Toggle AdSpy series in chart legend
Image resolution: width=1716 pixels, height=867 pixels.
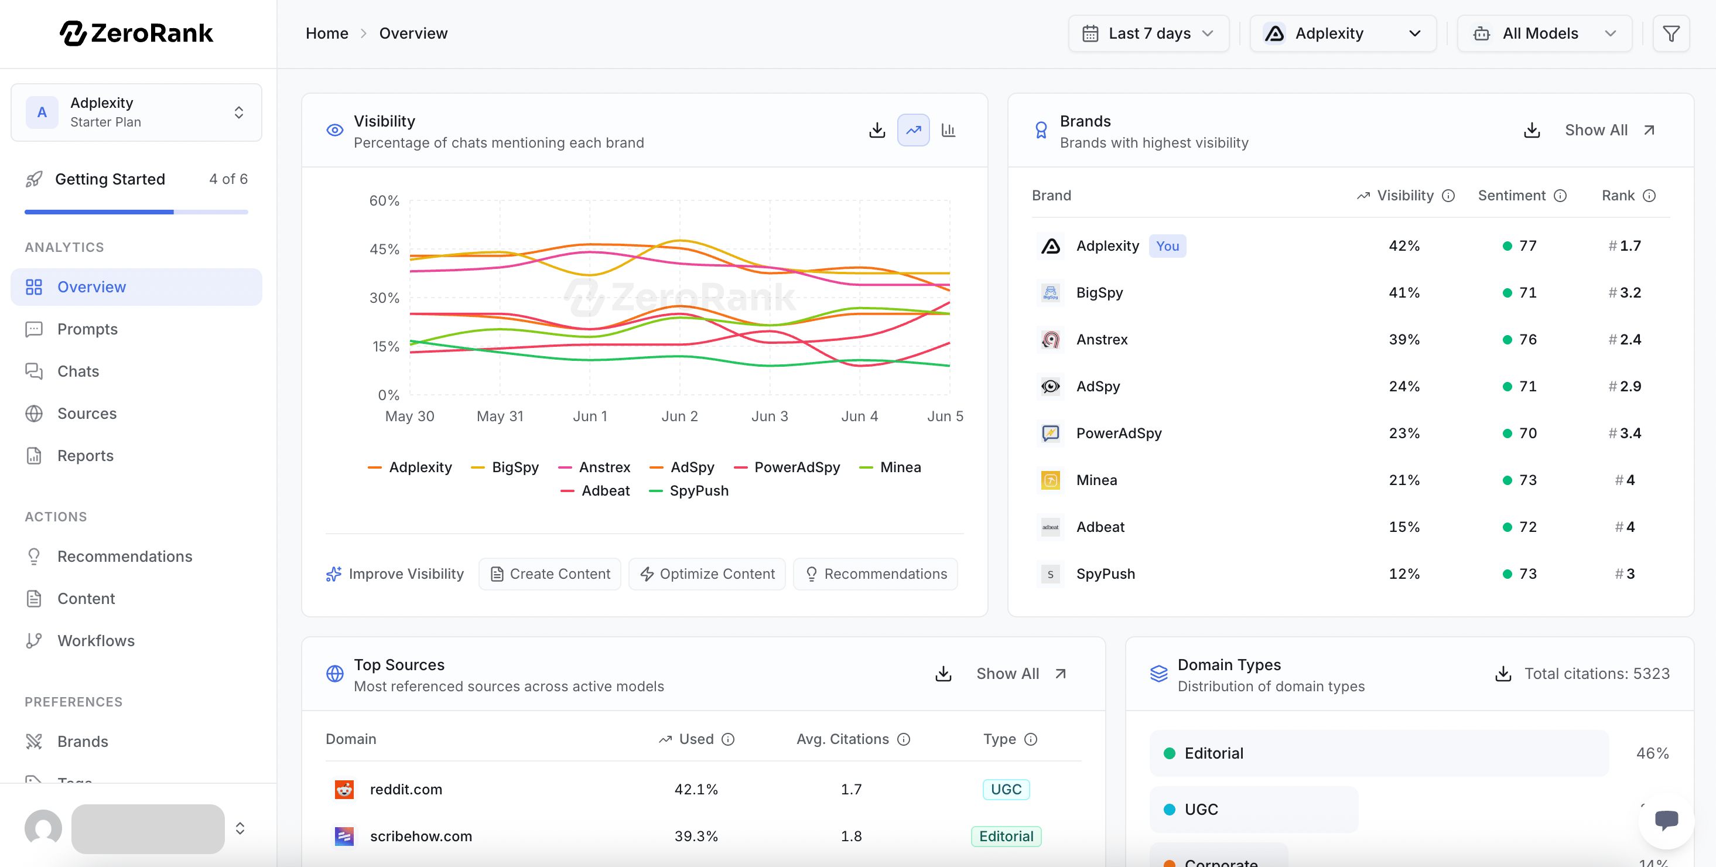682,468
